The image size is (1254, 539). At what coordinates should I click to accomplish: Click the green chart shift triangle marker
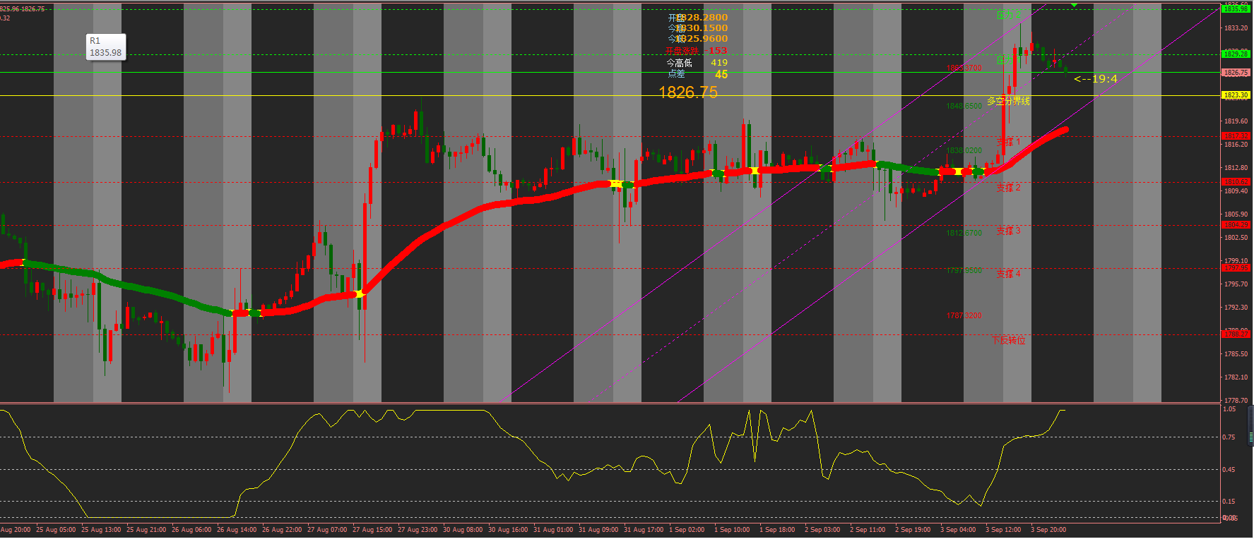point(1074,6)
